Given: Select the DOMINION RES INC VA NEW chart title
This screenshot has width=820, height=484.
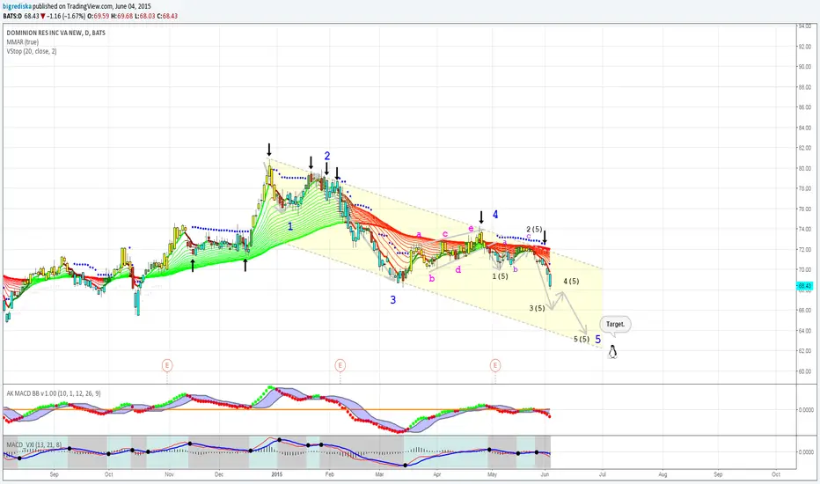Looking at the screenshot, I should (x=56, y=33).
